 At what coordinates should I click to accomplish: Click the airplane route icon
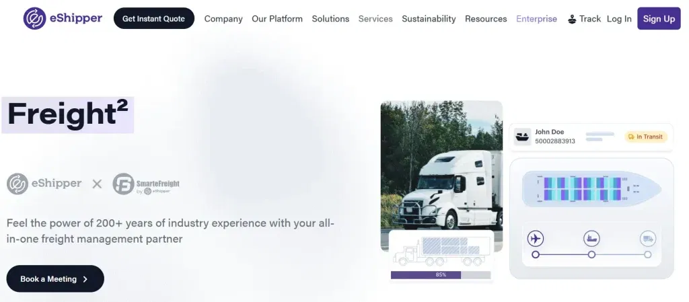pos(535,239)
